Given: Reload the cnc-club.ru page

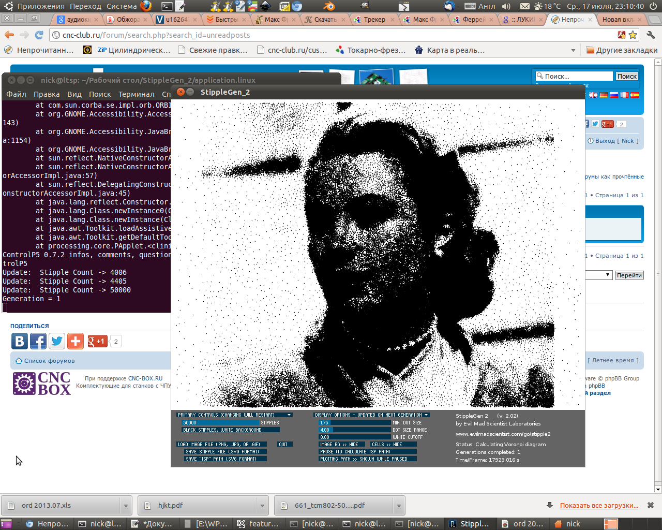Looking at the screenshot, I should pos(39,35).
